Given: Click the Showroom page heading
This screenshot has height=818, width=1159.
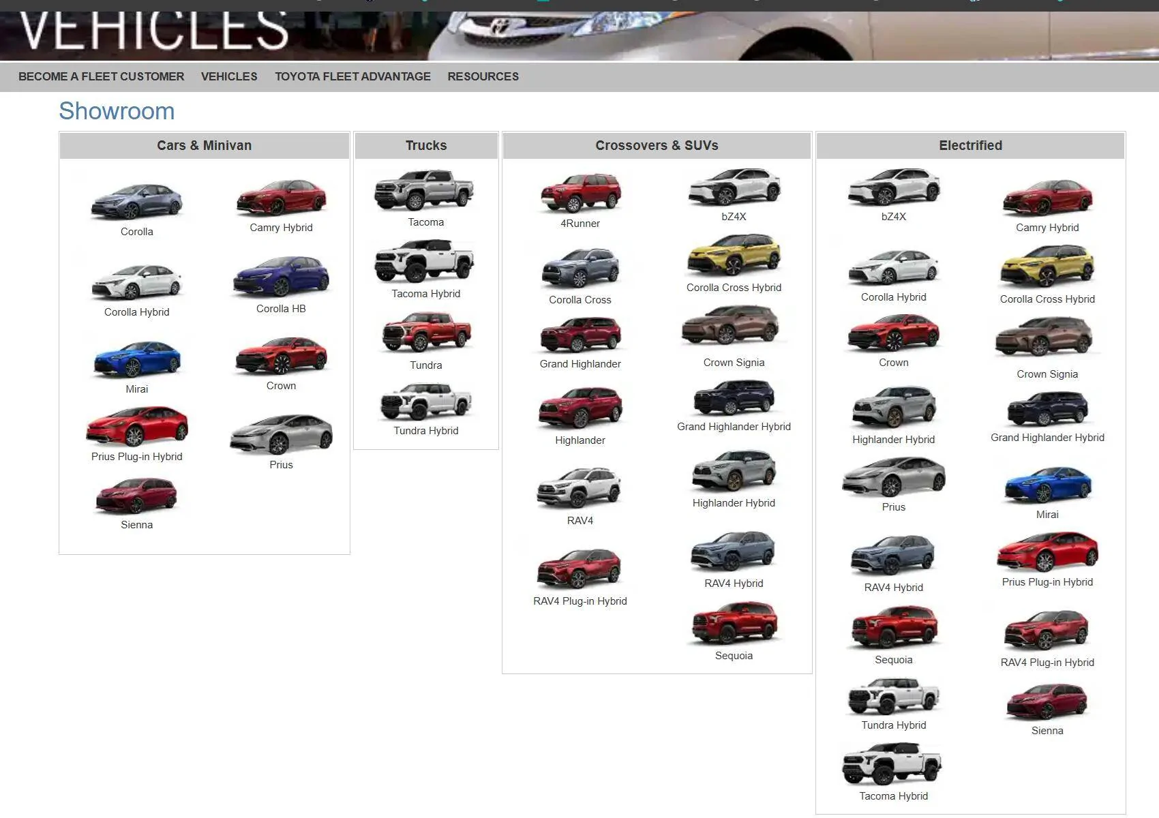Looking at the screenshot, I should 117,110.
